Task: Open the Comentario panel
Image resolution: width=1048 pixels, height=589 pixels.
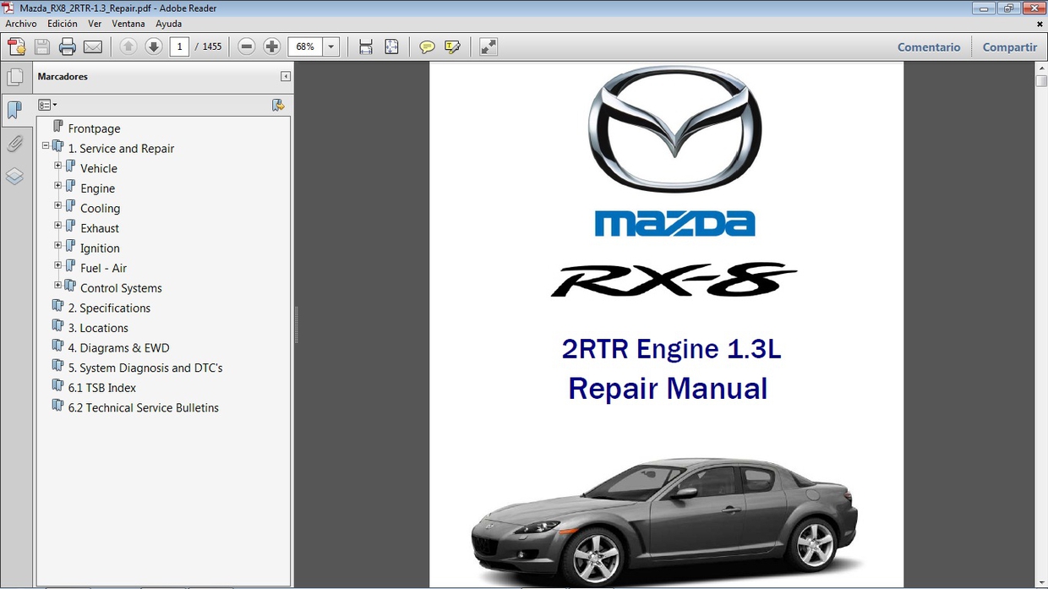Action: [929, 47]
